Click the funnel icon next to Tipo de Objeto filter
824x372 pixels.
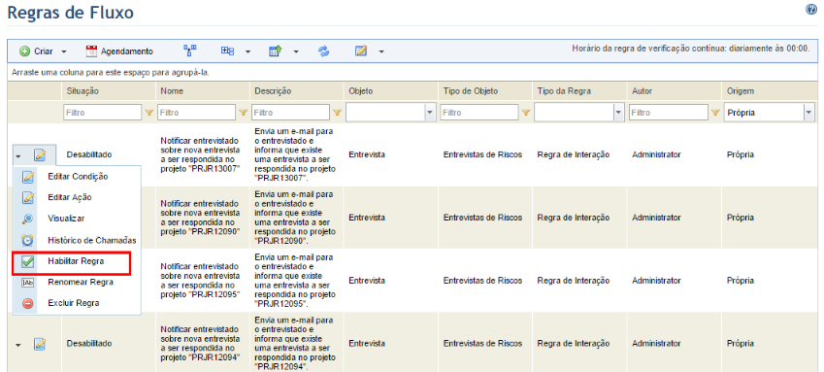[526, 112]
